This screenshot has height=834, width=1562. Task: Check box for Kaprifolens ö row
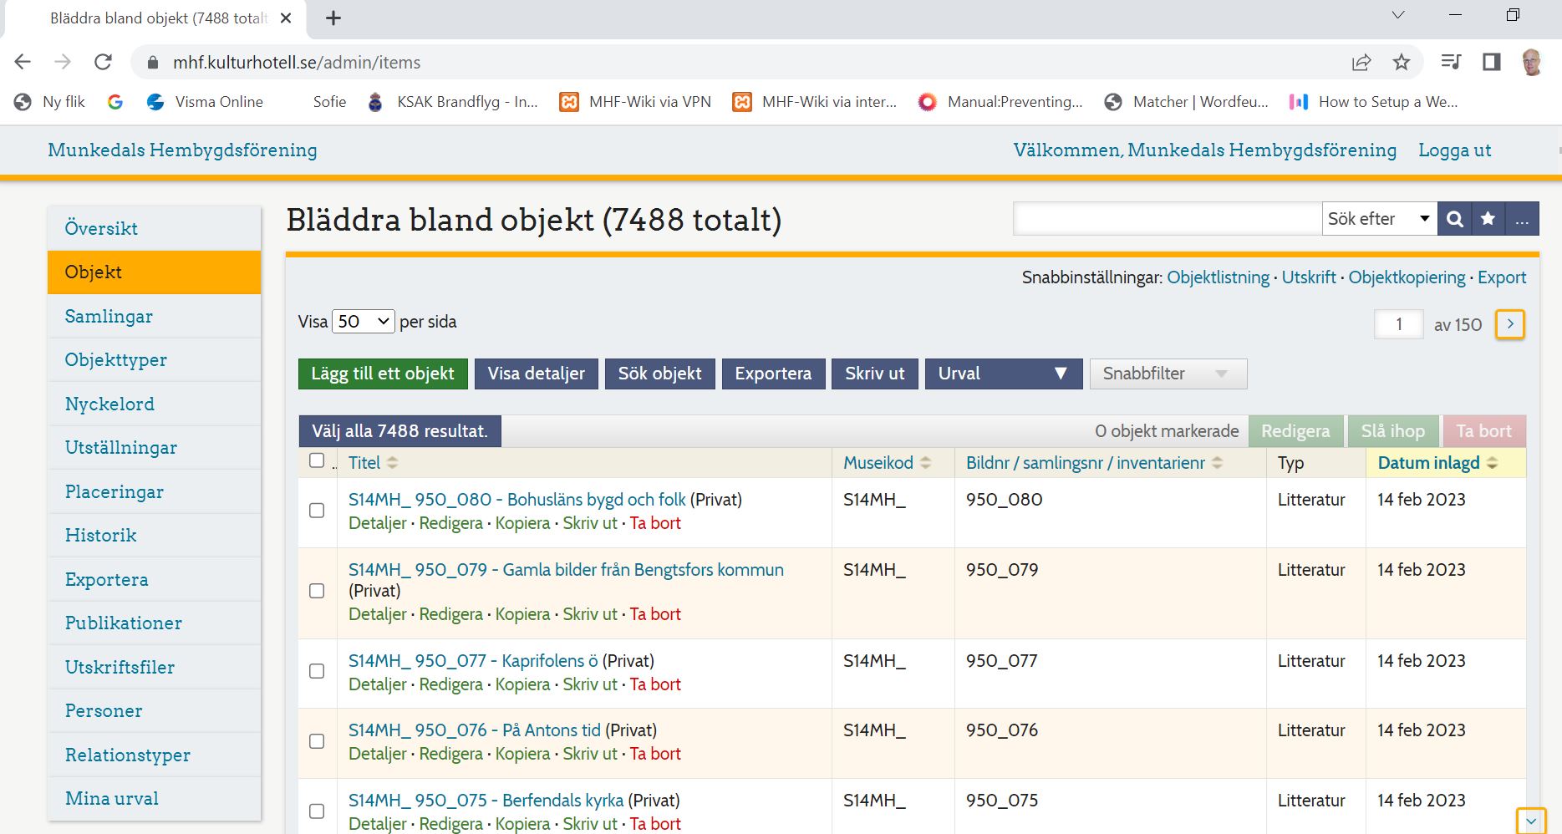coord(317,671)
